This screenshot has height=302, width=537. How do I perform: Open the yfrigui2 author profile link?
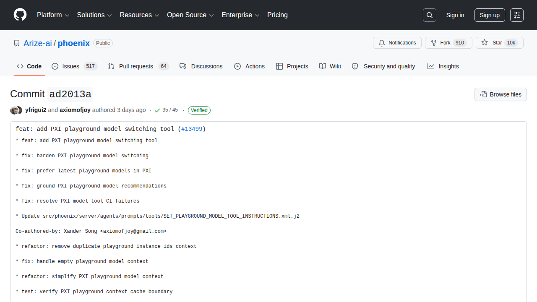click(36, 110)
